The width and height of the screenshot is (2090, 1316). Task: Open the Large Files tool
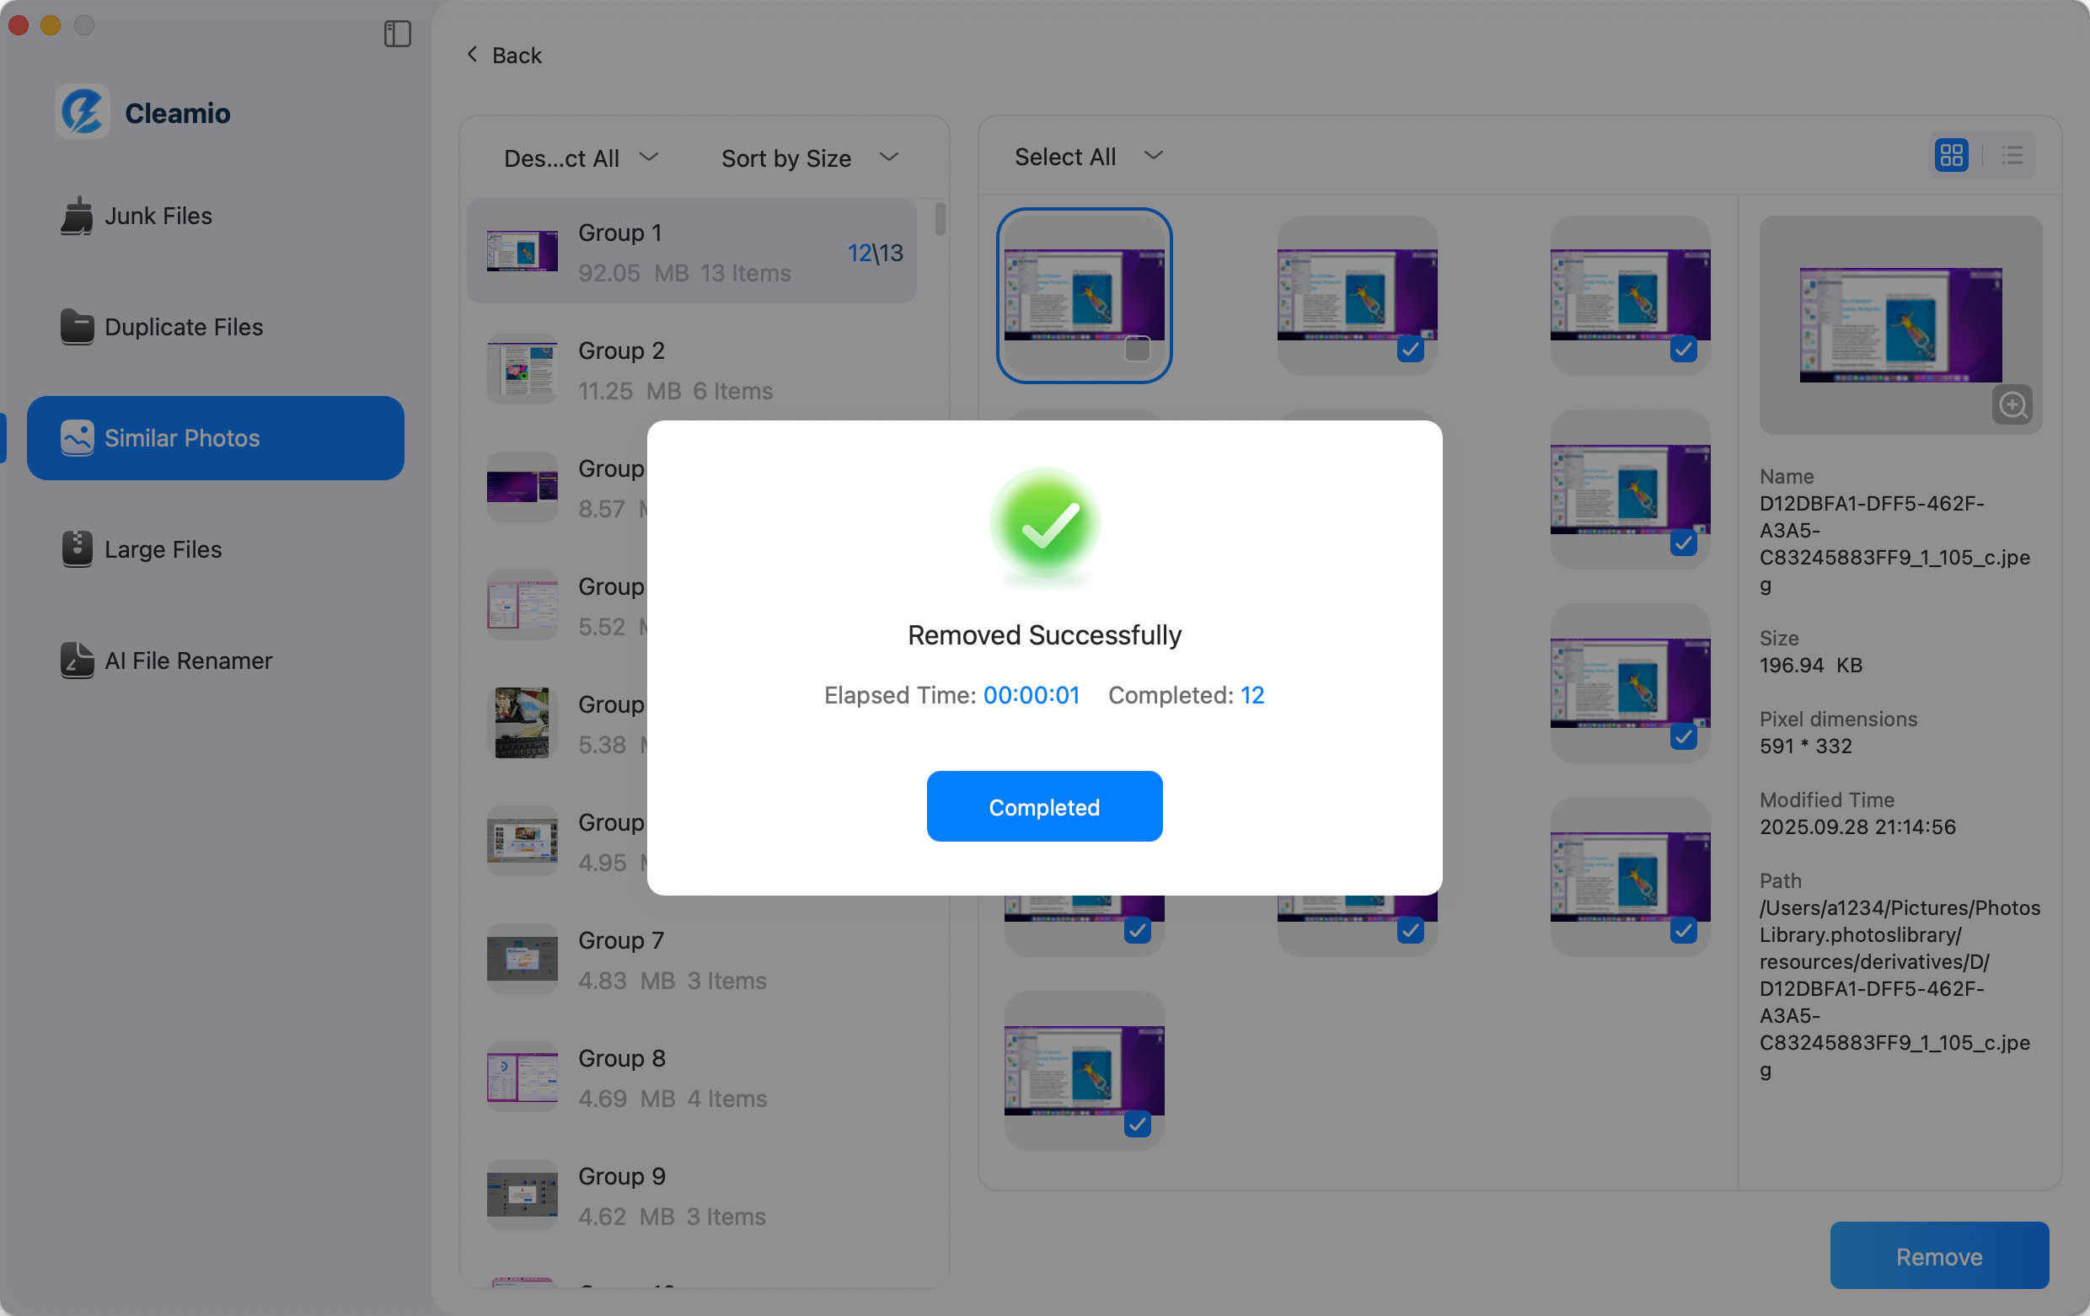[x=162, y=549]
